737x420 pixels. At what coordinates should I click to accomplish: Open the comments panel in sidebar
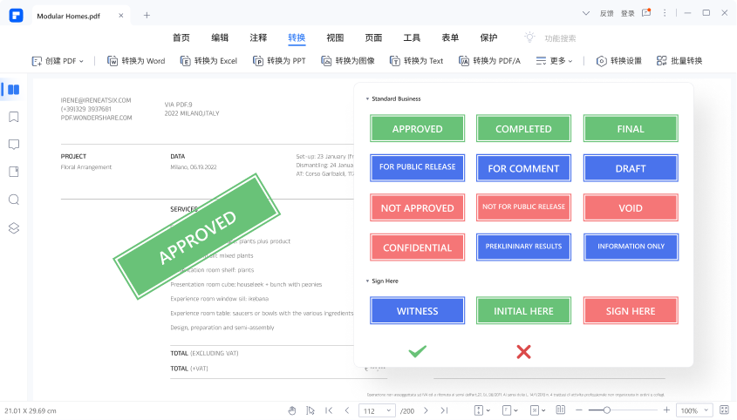[x=14, y=145]
